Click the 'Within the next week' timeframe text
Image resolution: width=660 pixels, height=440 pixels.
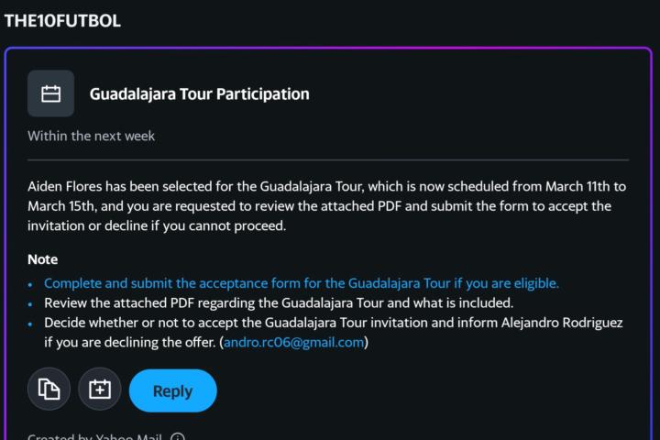(x=91, y=136)
